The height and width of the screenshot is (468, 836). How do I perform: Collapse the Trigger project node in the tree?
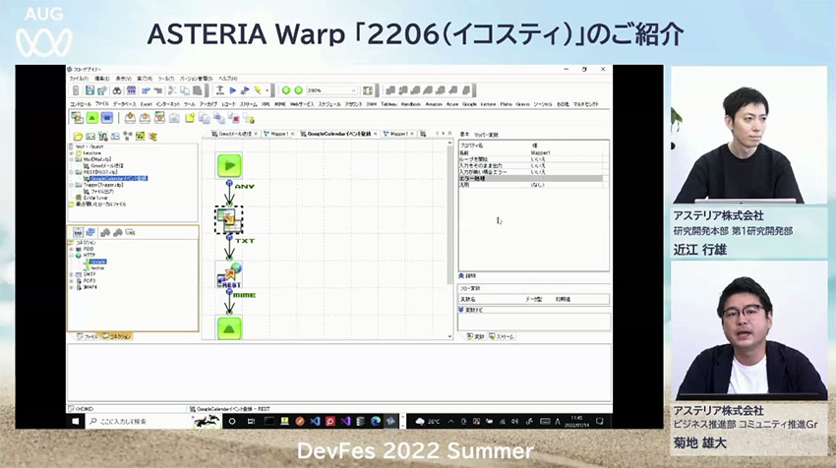[x=72, y=185]
